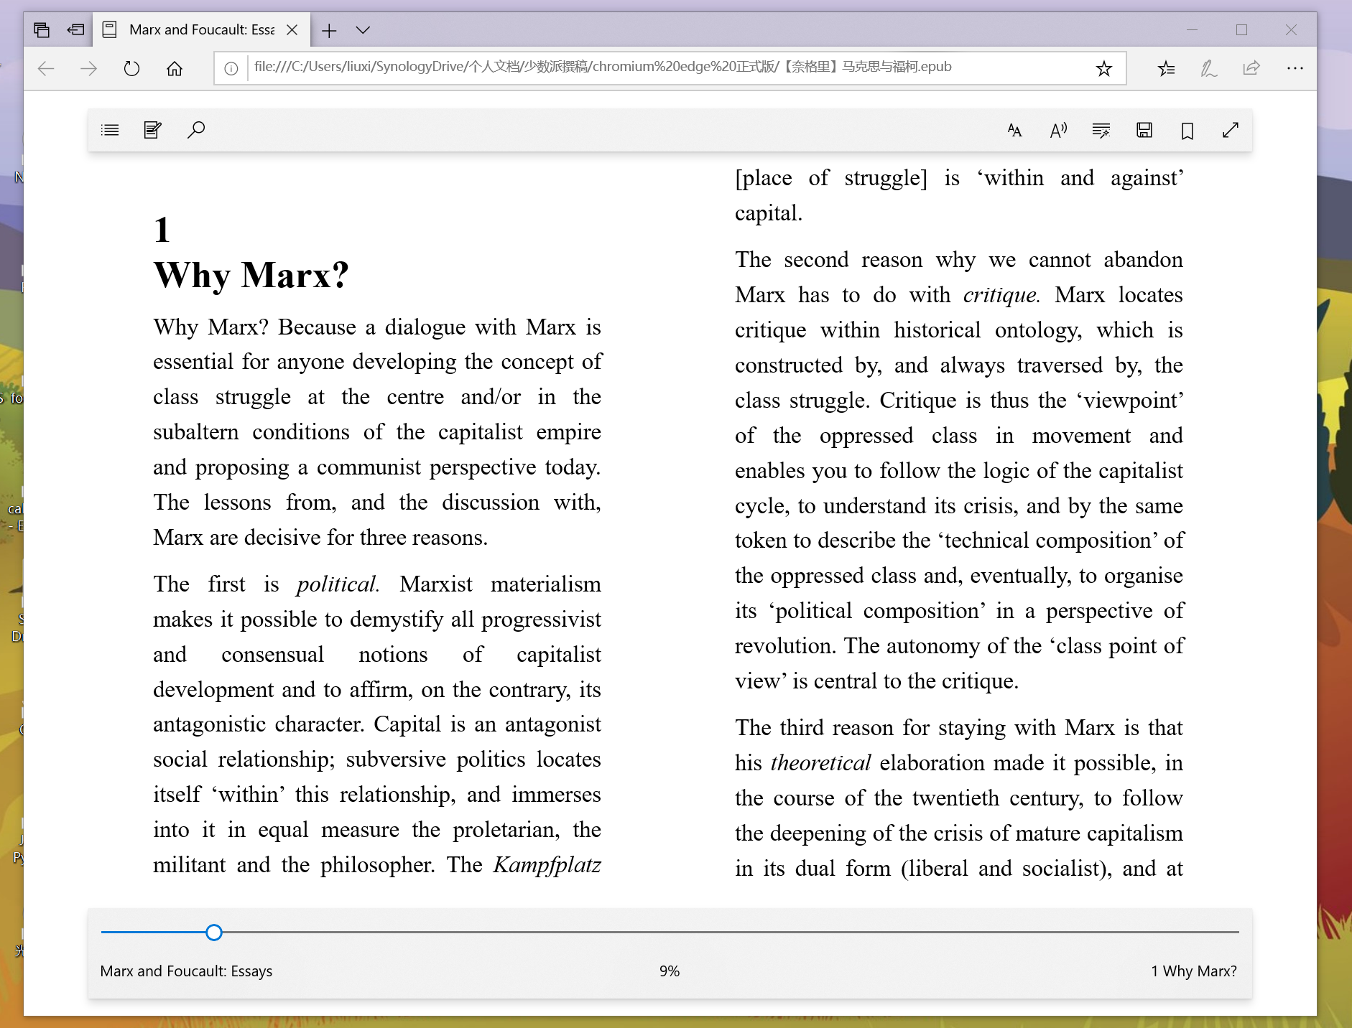Click the address bar file URL
Screen dimensions: 1352x1028
click(x=603, y=67)
